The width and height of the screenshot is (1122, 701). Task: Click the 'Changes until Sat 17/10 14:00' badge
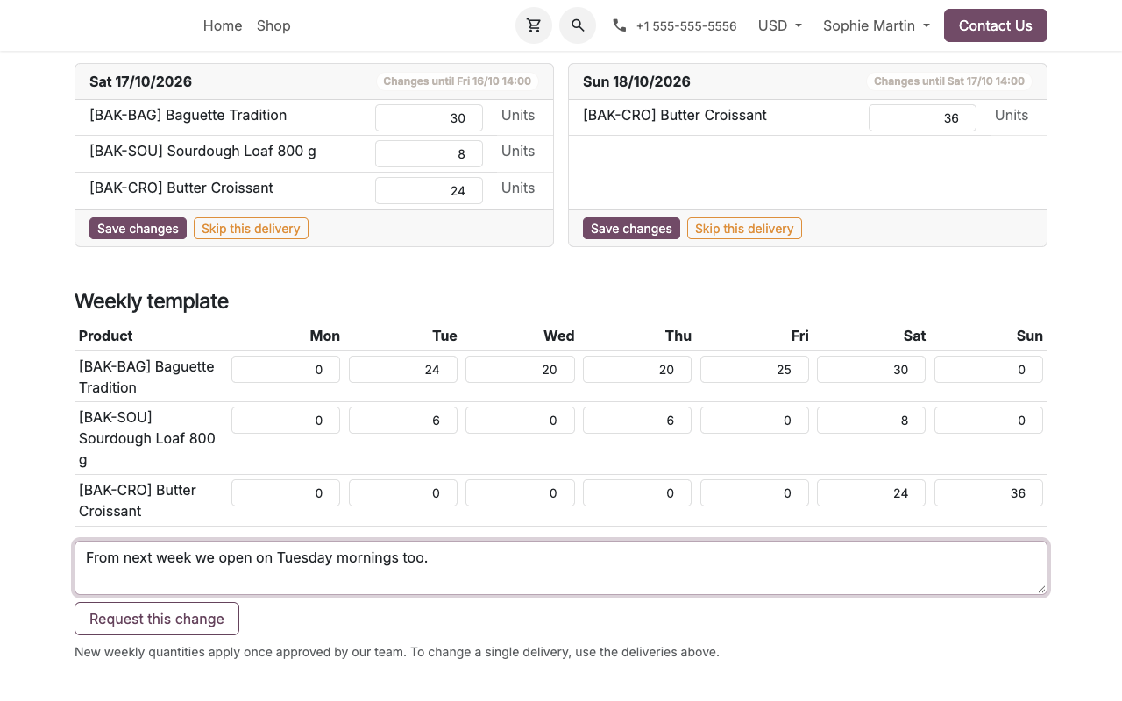tap(950, 81)
